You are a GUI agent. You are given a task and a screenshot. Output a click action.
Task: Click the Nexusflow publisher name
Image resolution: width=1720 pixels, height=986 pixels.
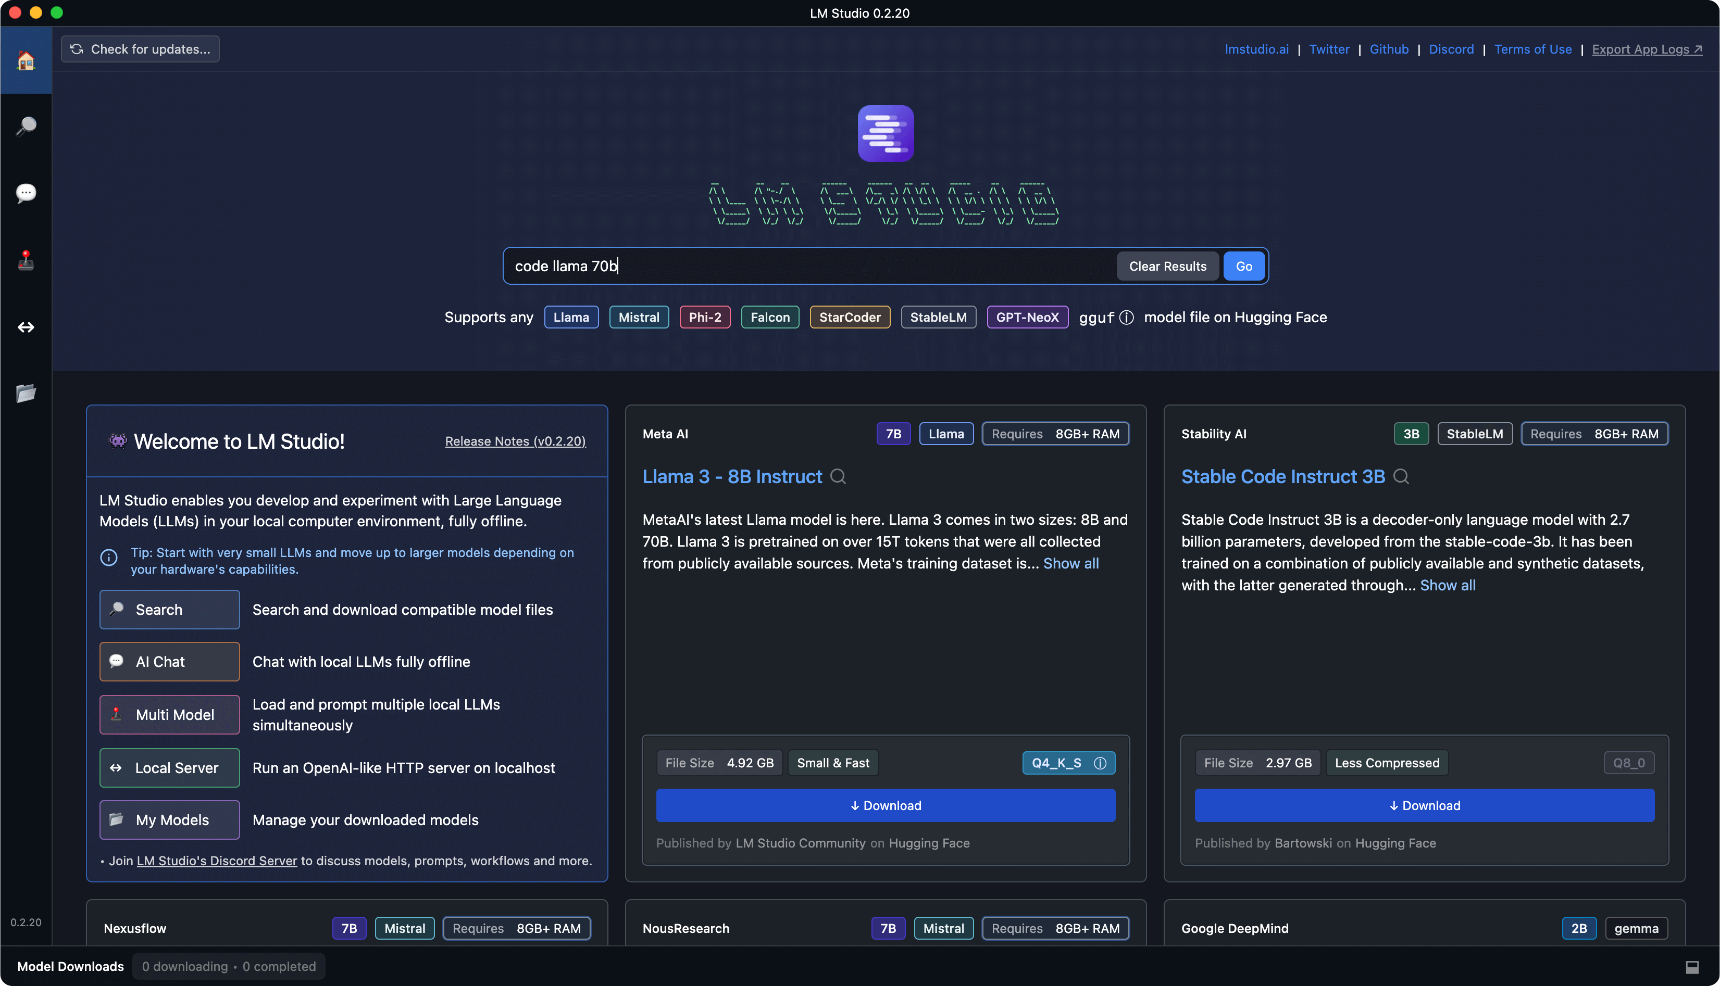(x=135, y=928)
